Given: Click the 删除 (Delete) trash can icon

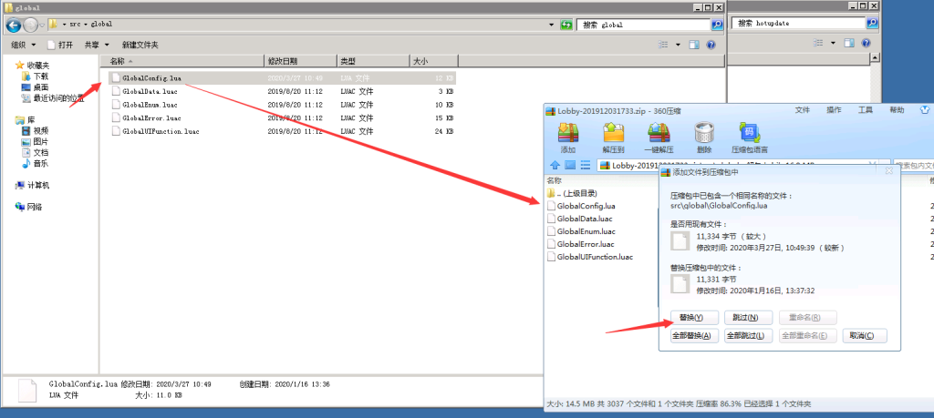Looking at the screenshot, I should 703,136.
